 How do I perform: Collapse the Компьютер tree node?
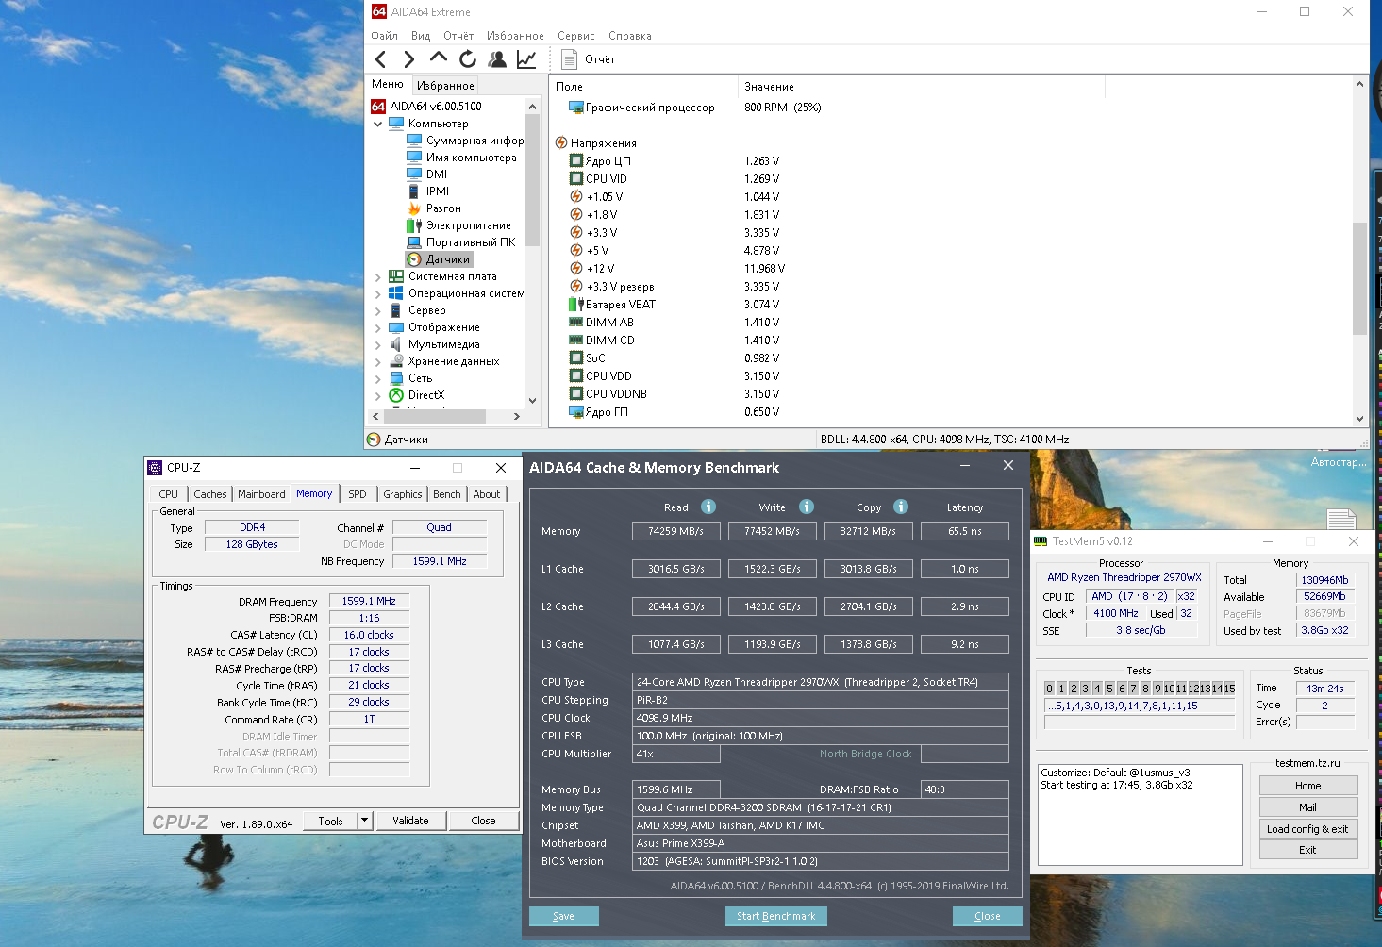click(x=378, y=124)
